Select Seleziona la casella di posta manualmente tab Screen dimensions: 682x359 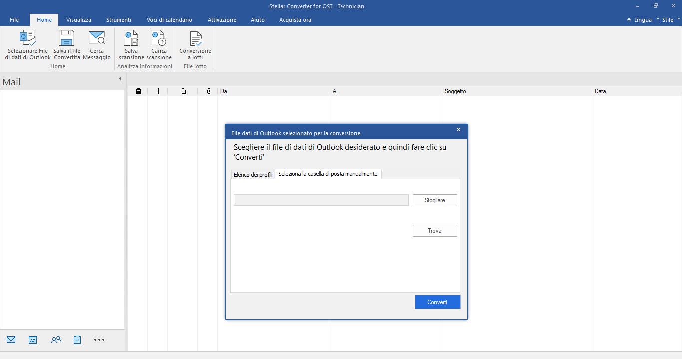coord(328,174)
